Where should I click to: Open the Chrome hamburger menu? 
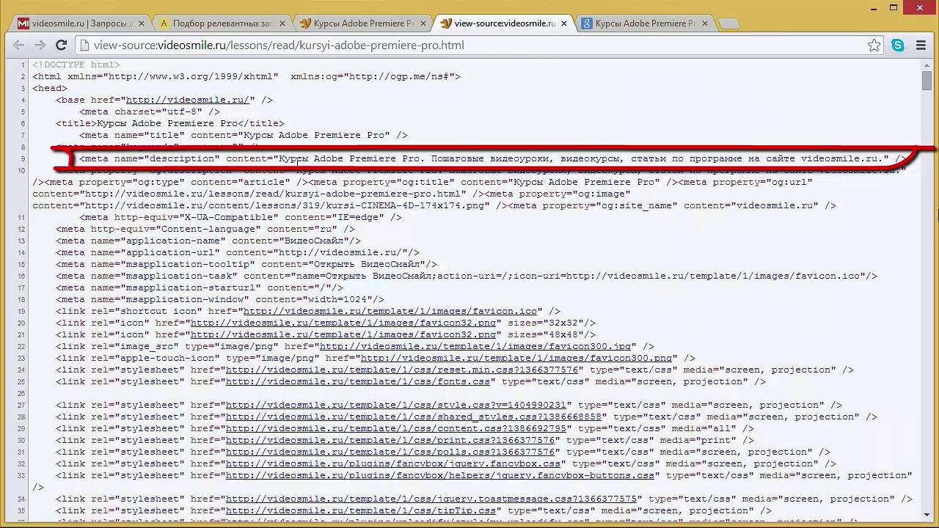(921, 45)
